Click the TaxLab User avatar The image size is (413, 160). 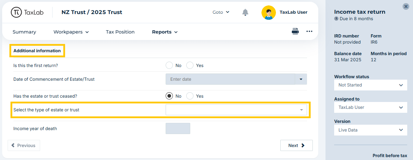[x=268, y=12]
